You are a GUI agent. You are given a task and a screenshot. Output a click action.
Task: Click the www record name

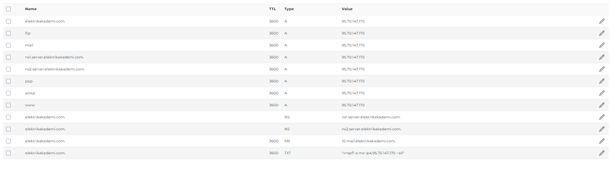tap(30, 105)
